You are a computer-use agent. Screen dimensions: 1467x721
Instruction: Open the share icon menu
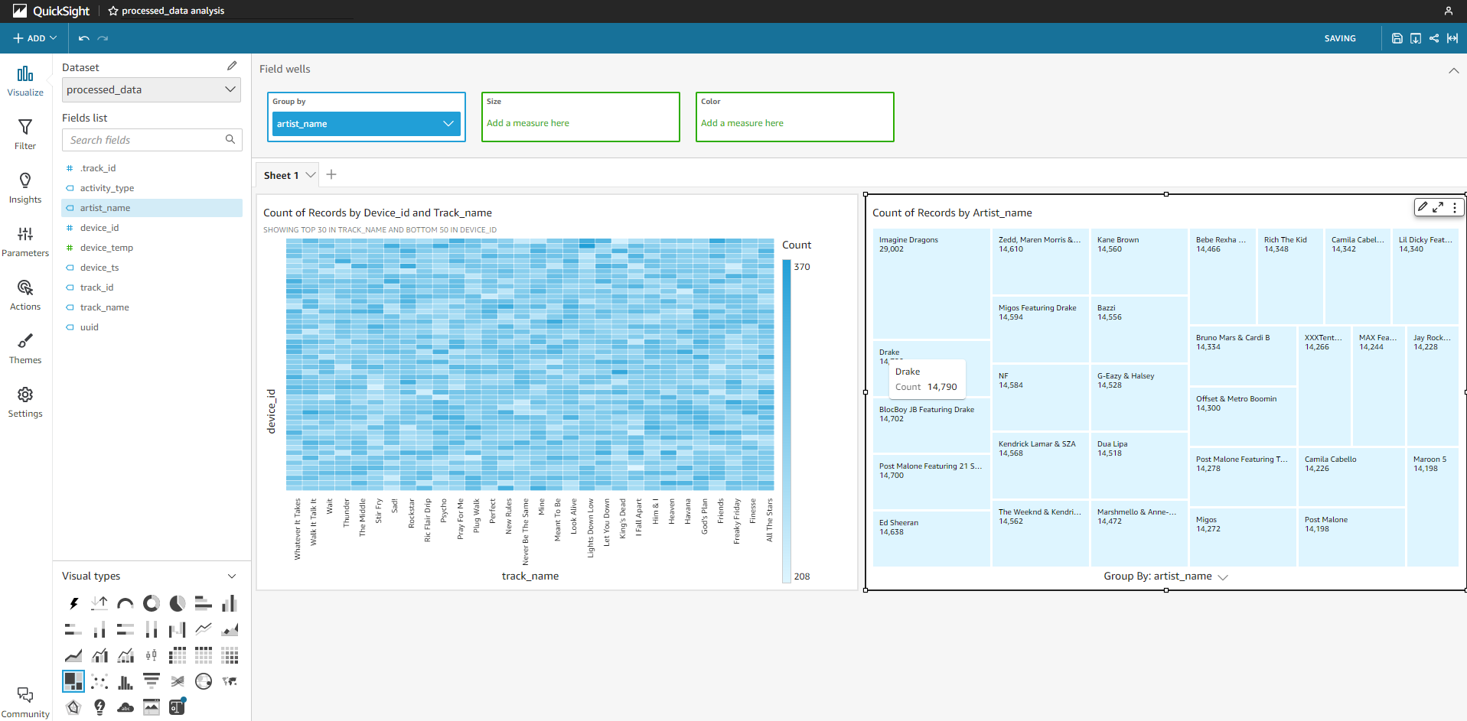(1434, 38)
